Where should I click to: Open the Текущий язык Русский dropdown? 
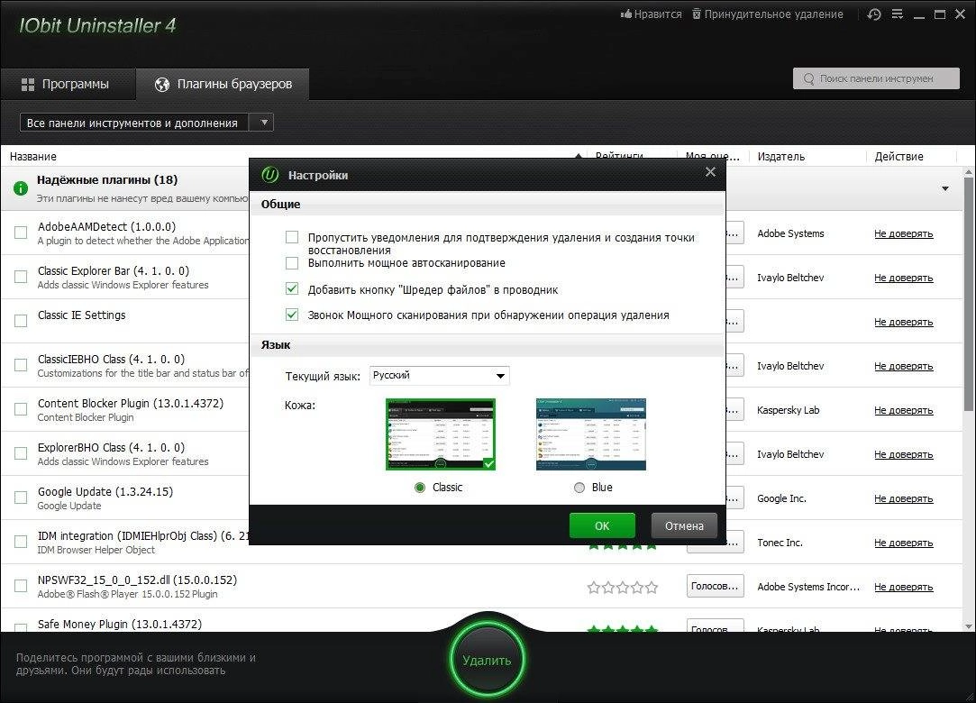[x=440, y=376]
